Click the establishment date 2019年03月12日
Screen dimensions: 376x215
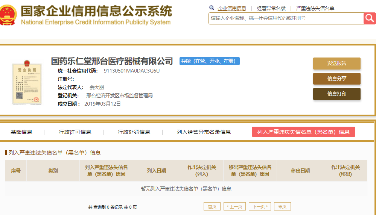[x=102, y=104]
